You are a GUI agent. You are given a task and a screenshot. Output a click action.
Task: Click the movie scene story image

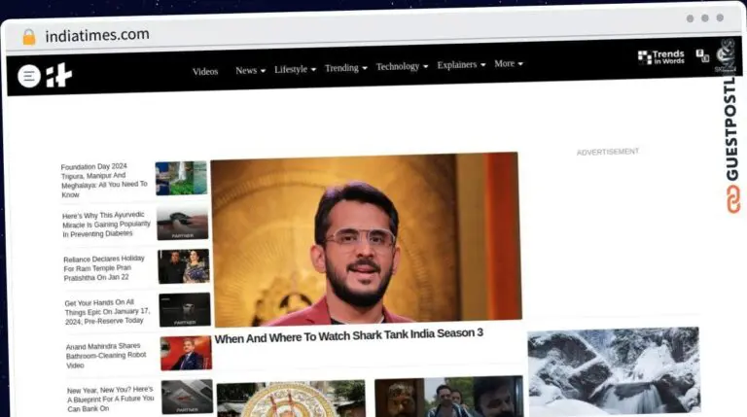click(x=448, y=397)
